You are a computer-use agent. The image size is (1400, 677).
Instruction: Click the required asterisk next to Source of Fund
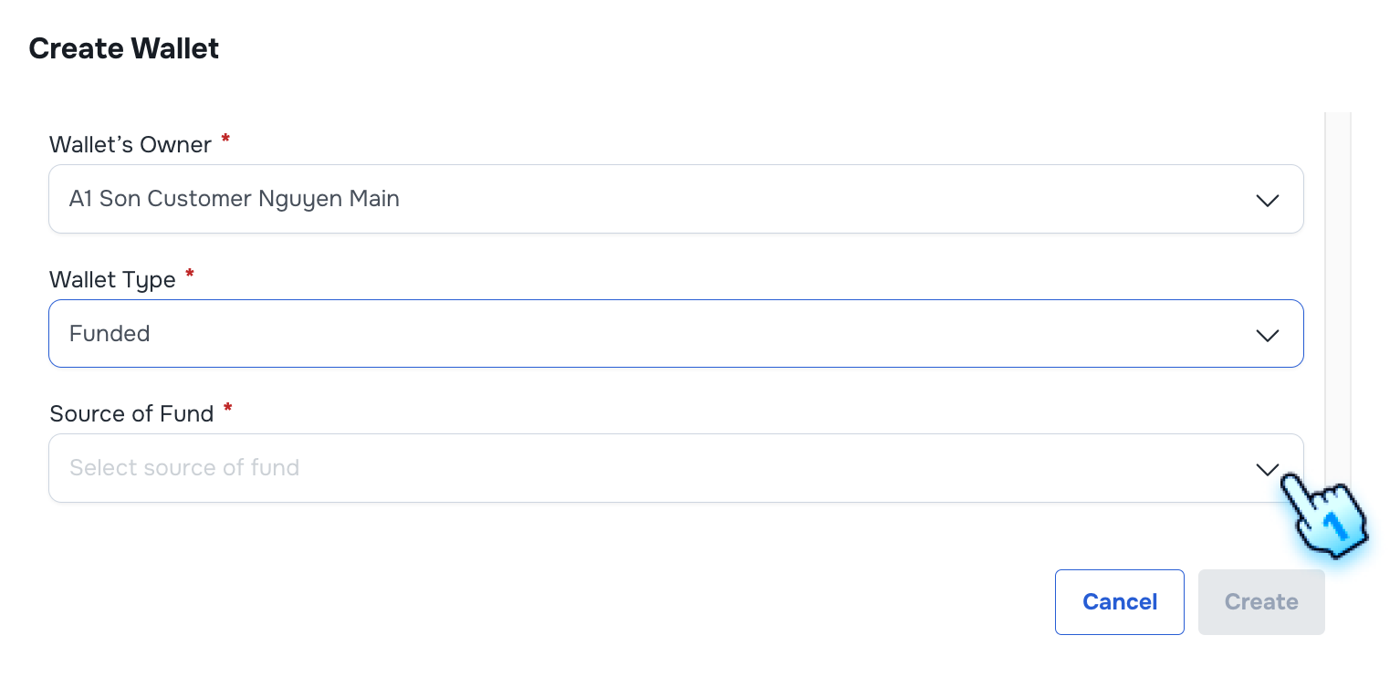(x=226, y=411)
